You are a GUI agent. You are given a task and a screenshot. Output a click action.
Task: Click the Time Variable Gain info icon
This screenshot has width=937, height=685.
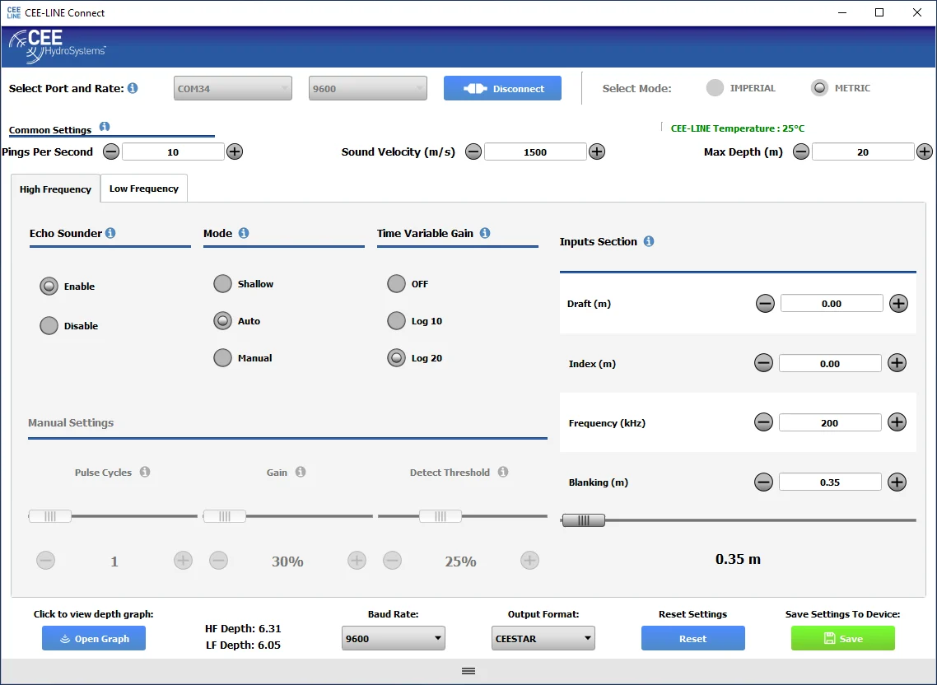click(485, 233)
